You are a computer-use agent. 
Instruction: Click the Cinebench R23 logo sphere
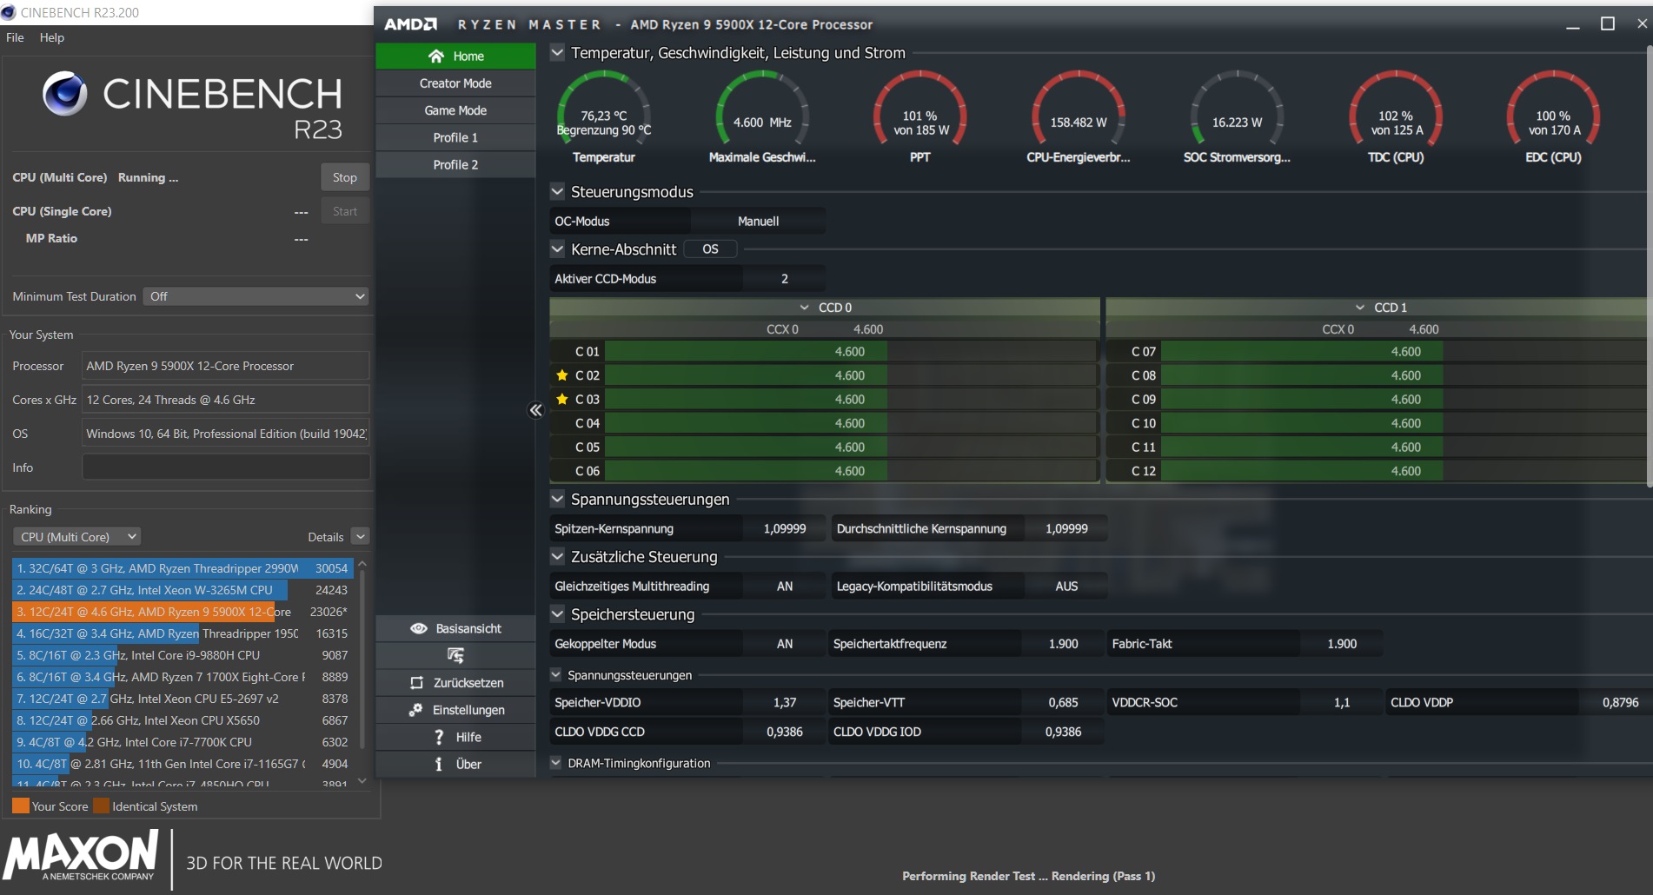(x=65, y=94)
